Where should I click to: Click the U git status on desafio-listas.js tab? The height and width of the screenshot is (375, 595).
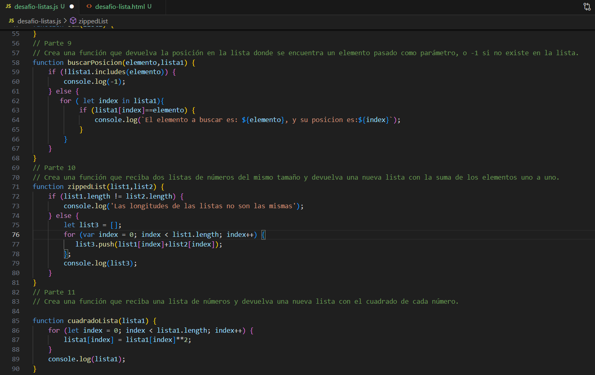click(x=62, y=6)
